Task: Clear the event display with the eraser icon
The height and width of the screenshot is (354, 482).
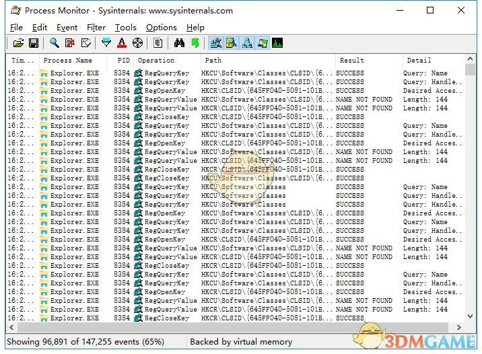Action: (85, 43)
